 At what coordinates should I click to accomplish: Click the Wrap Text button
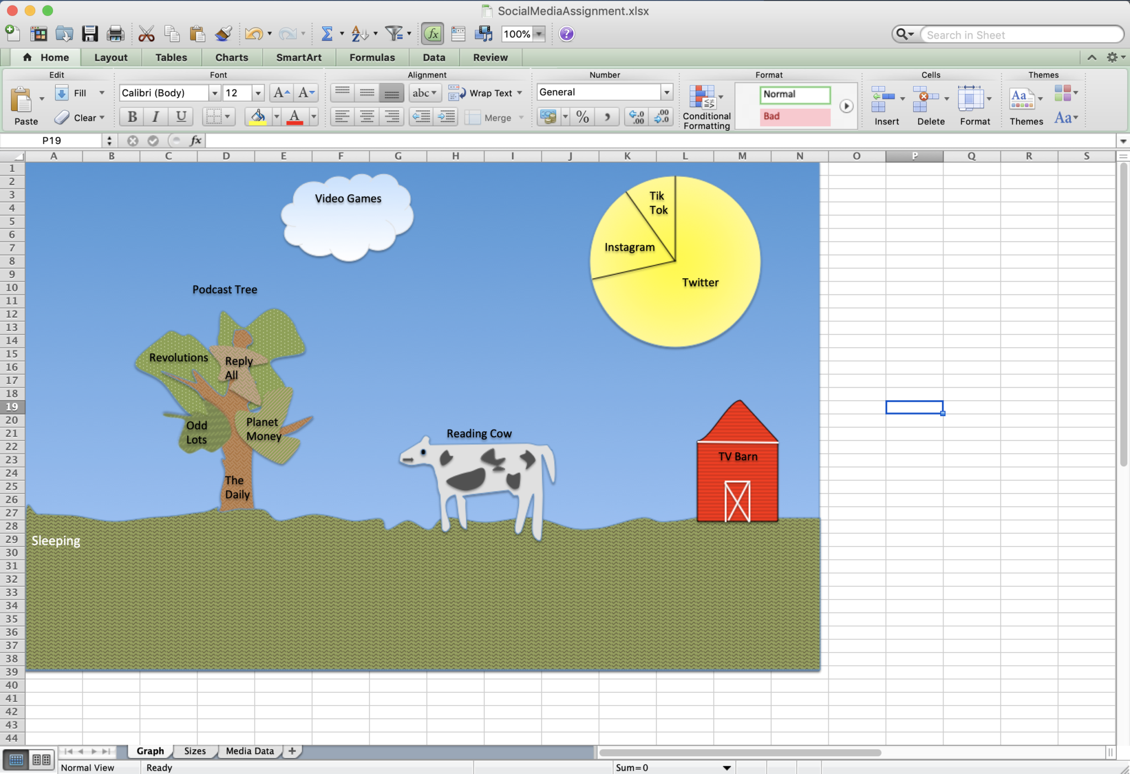click(485, 93)
